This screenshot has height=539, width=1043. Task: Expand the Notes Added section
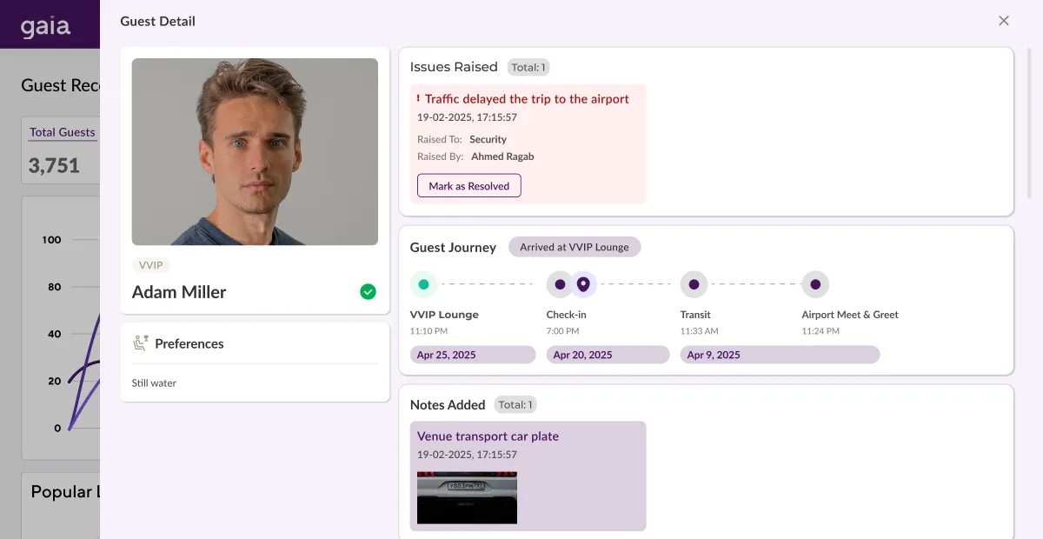tap(448, 404)
